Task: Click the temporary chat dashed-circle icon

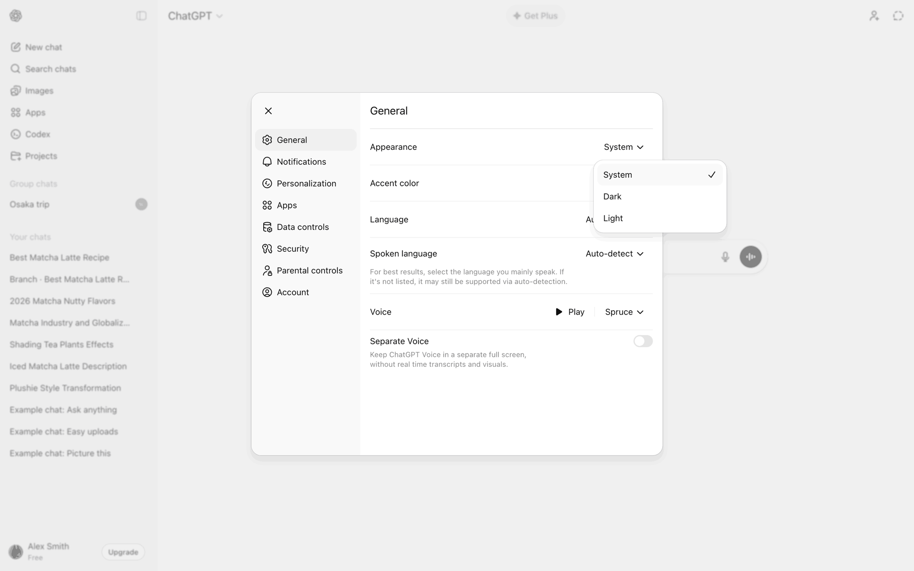Action: (x=898, y=16)
